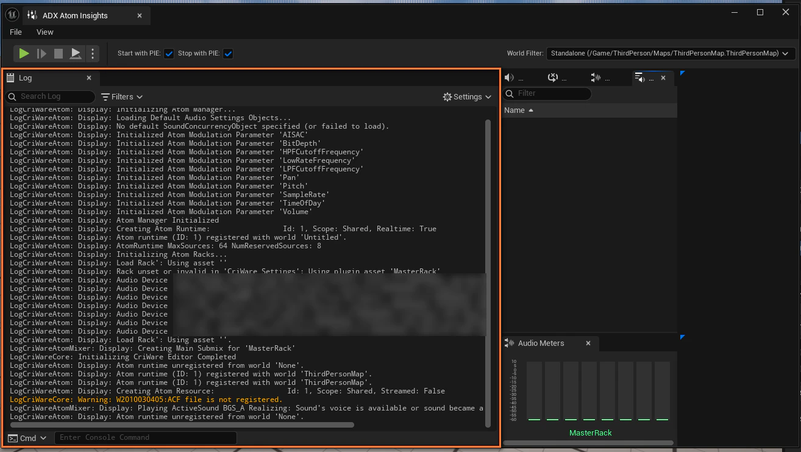Sort by the Name column header
Image resolution: width=801 pixels, height=452 pixels.
click(589, 110)
